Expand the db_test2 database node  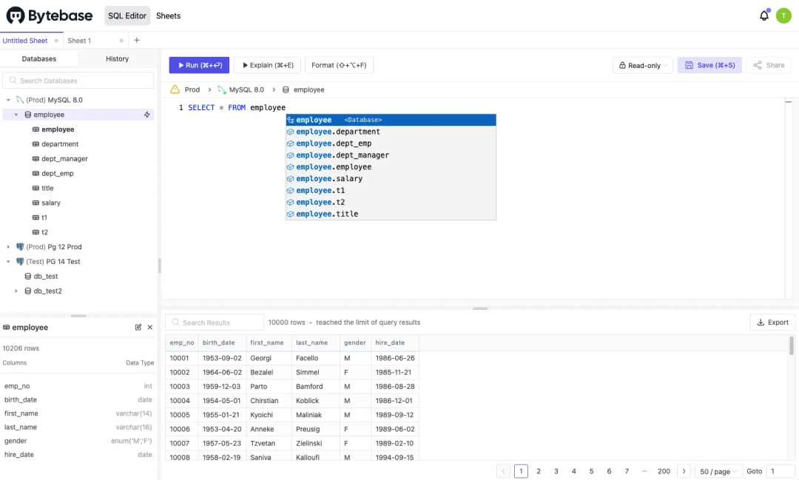[x=16, y=291]
